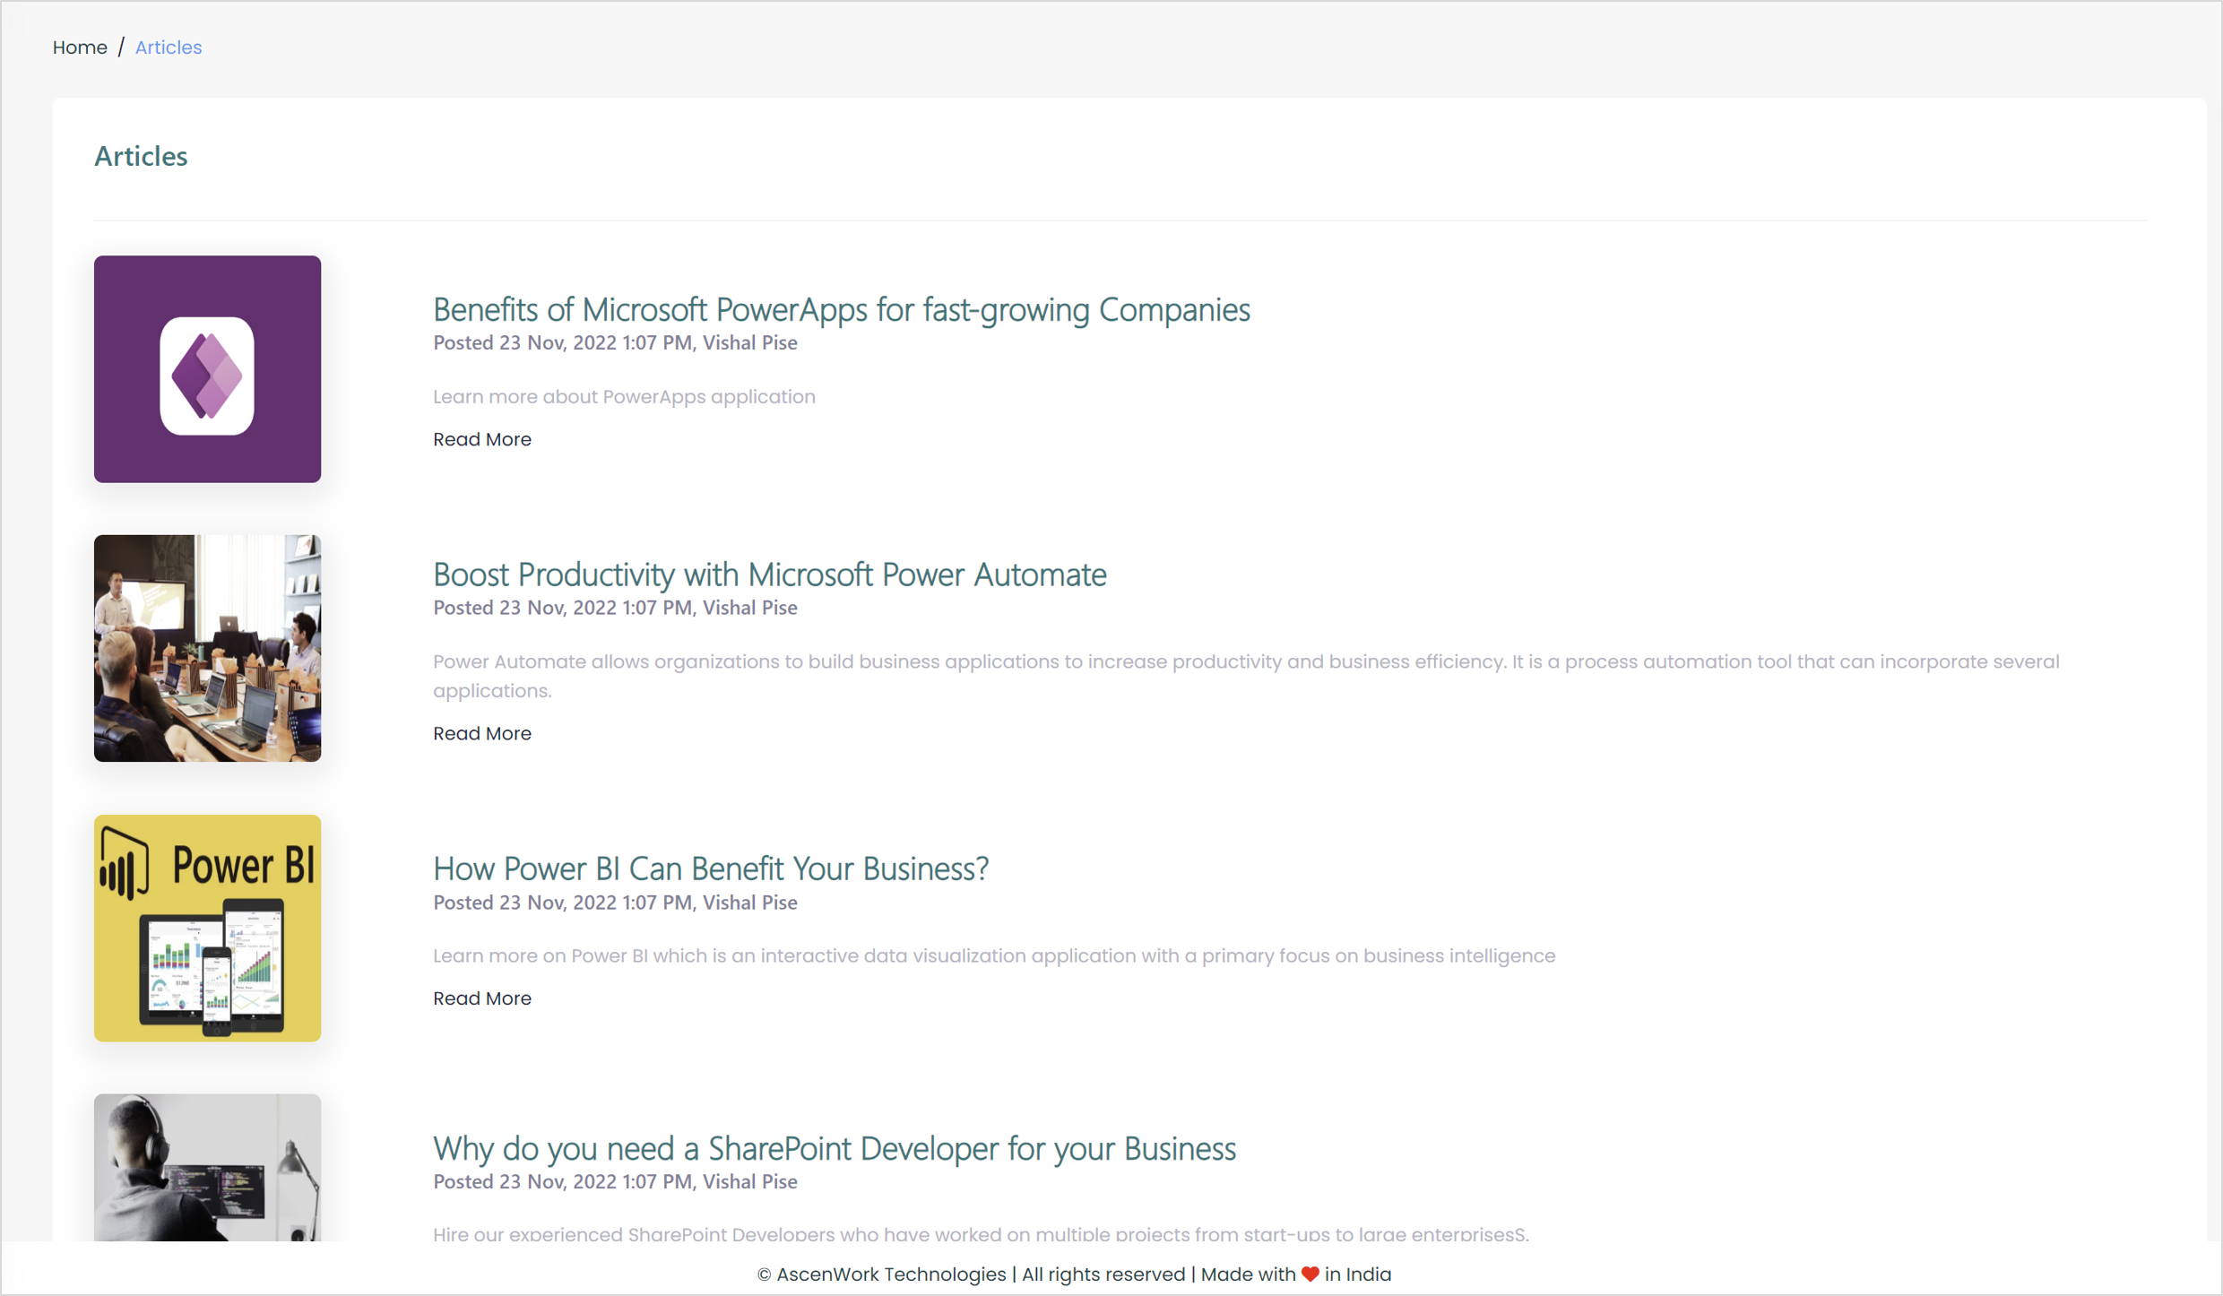Select posted date line under SharePoint article

[x=615, y=1182]
